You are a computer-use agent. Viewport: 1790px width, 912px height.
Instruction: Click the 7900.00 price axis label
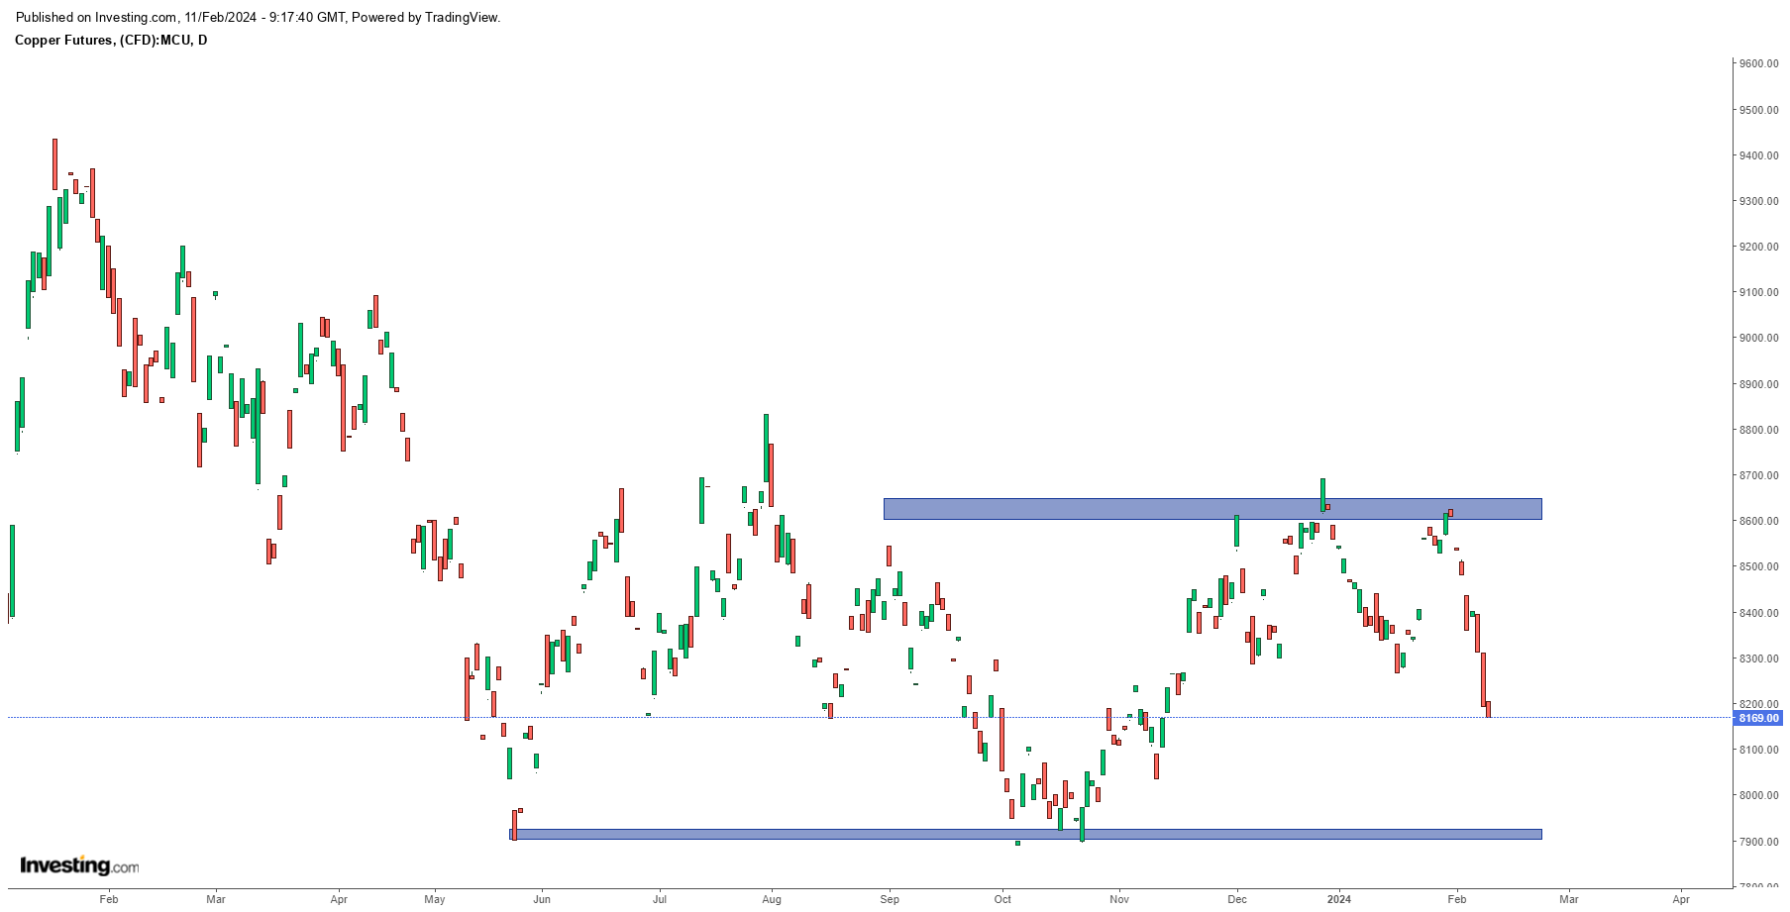tap(1758, 842)
